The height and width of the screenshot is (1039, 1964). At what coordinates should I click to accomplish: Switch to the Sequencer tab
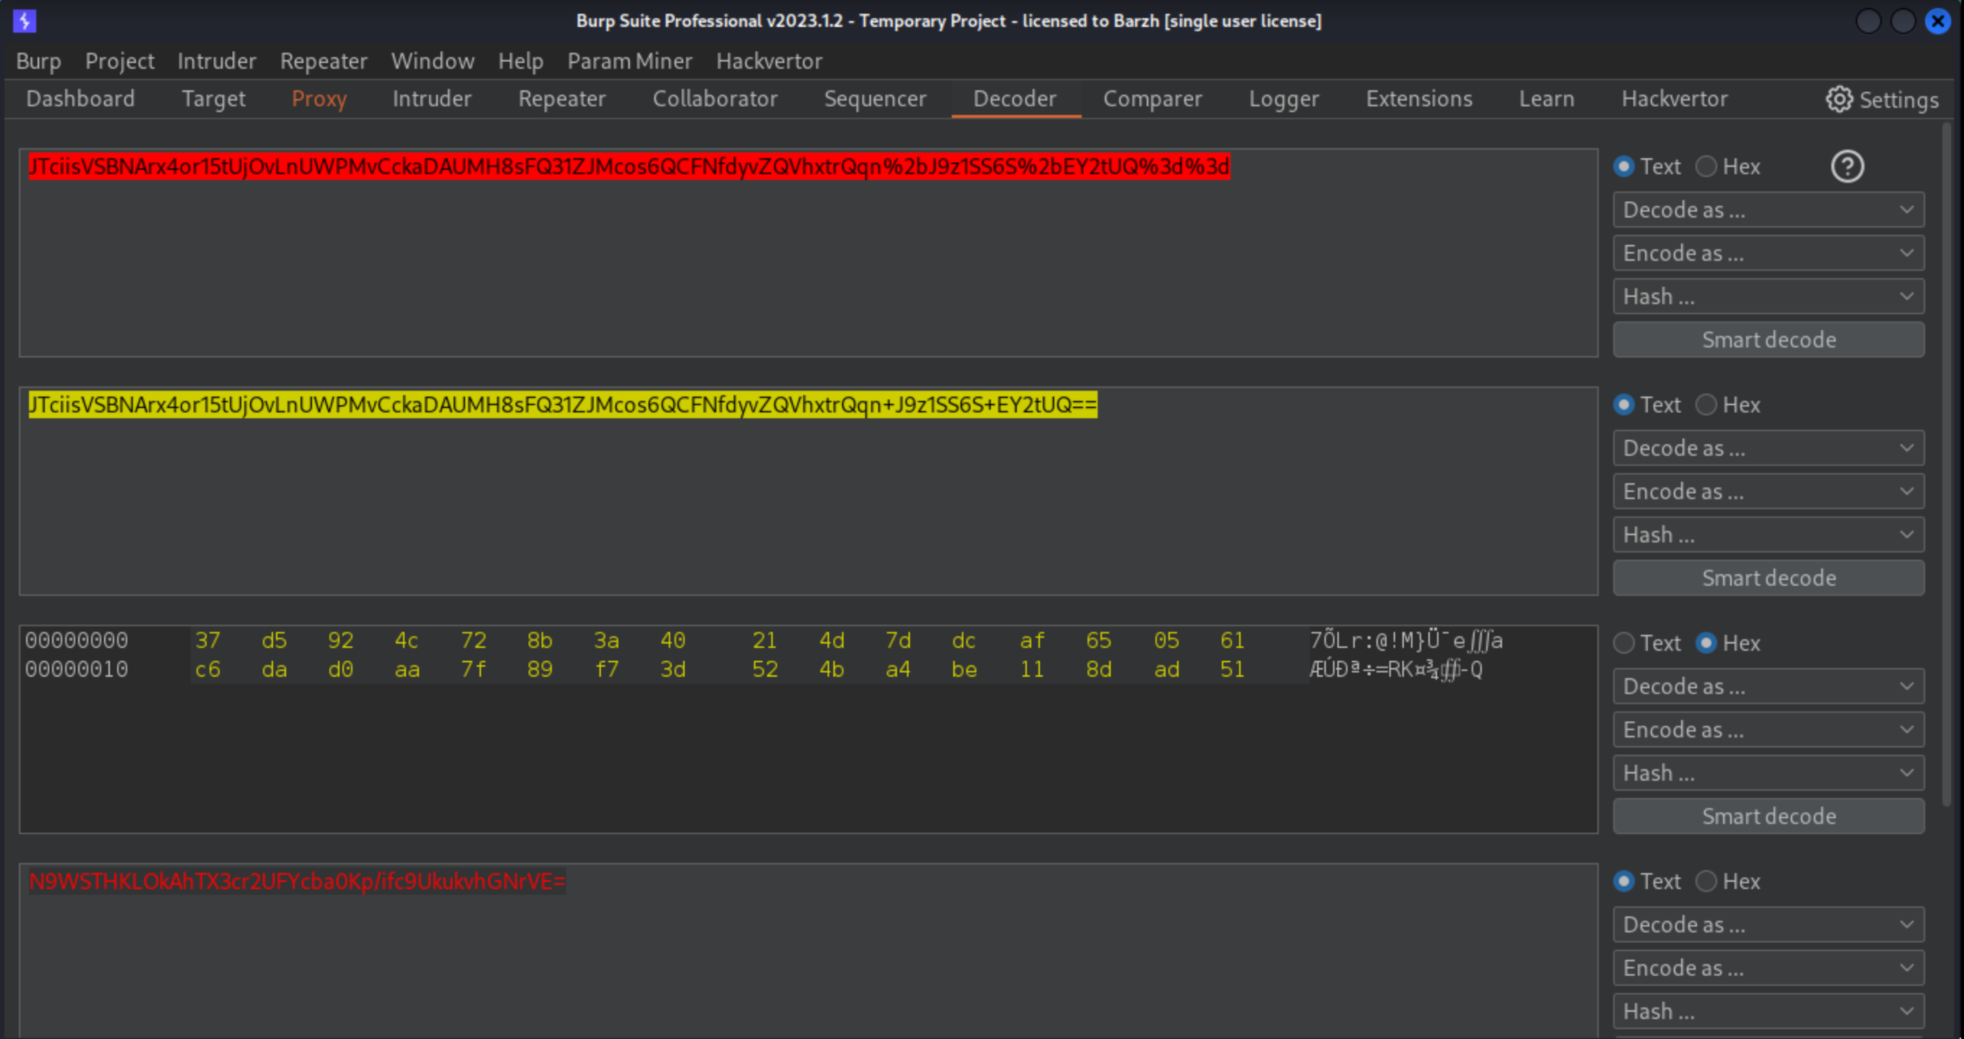point(875,99)
